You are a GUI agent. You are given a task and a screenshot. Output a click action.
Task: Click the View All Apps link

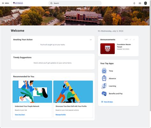(108, 102)
